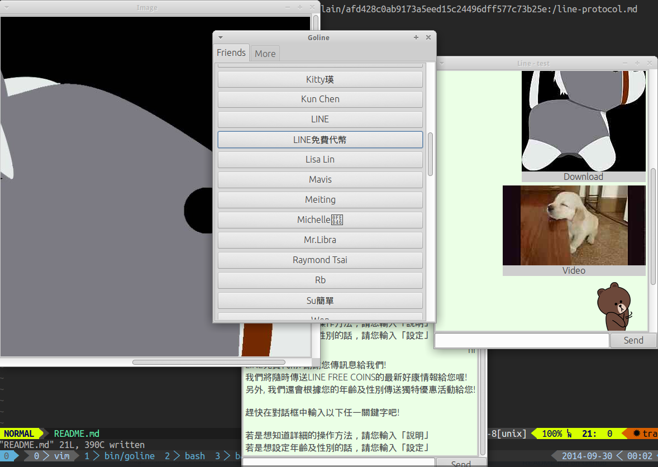Image resolution: width=658 pixels, height=467 pixels.
Task: Click the Image window horizontal scrollbar
Action: click(x=208, y=362)
